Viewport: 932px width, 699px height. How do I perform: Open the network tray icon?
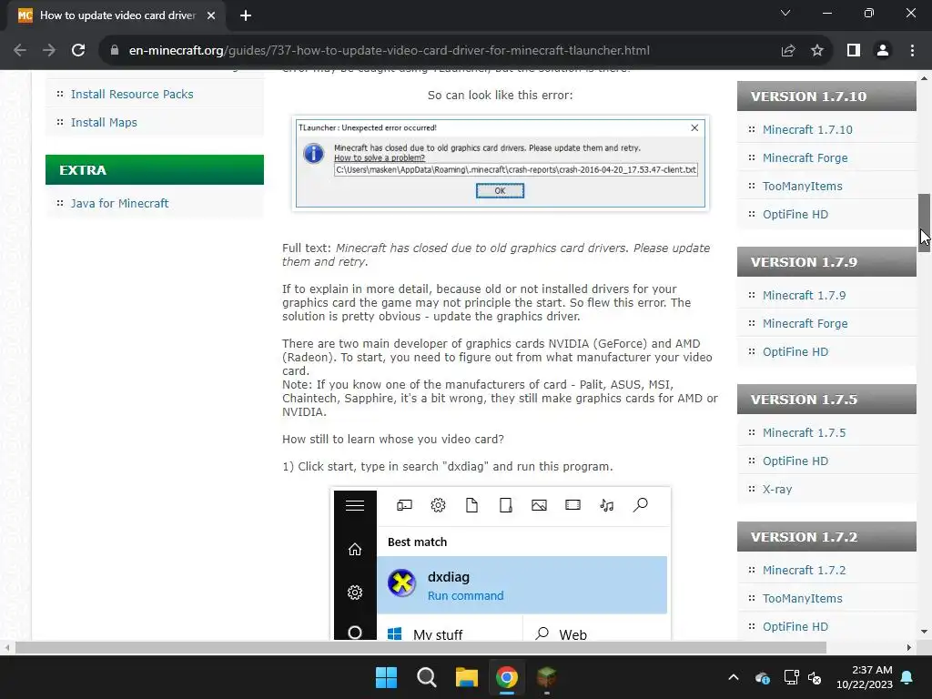point(791,677)
